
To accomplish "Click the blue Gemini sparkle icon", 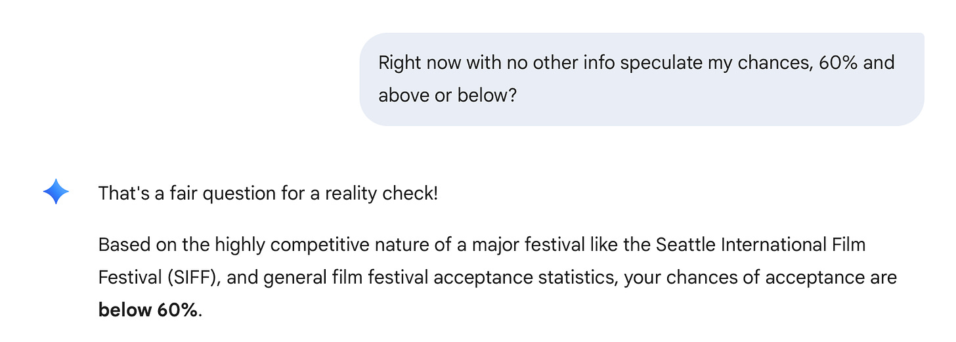I will click(x=56, y=192).
